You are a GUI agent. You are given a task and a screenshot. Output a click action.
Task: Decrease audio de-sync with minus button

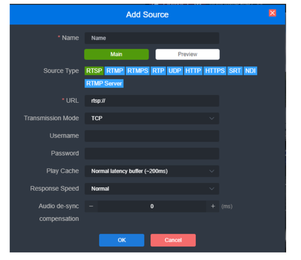tap(91, 206)
